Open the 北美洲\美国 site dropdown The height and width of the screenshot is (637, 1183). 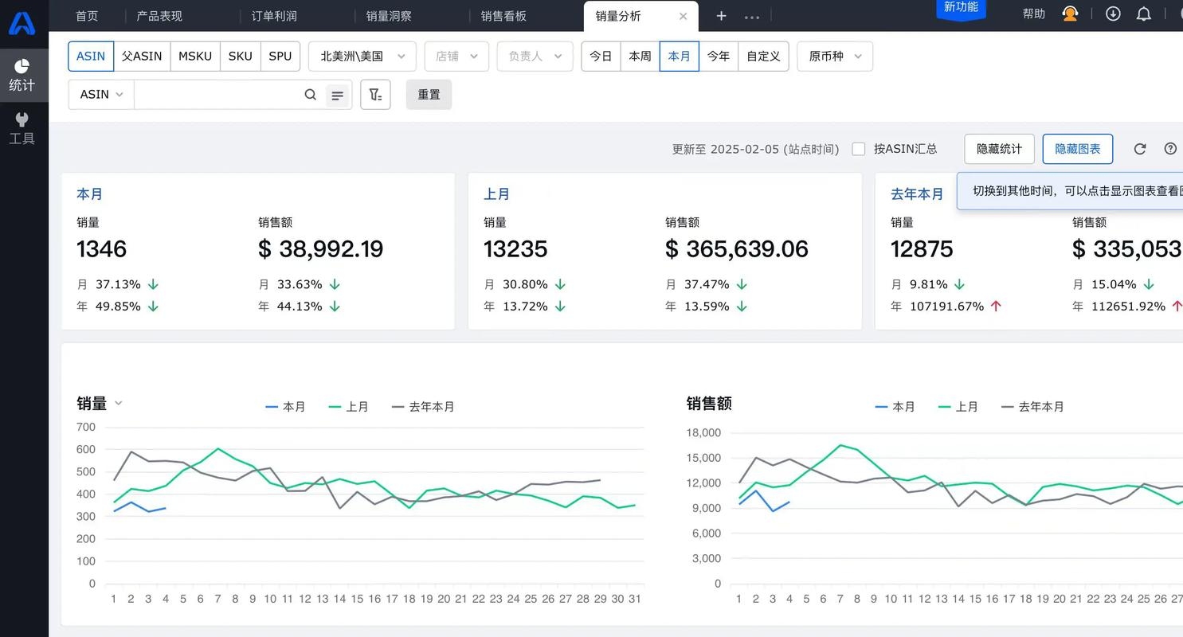(362, 57)
